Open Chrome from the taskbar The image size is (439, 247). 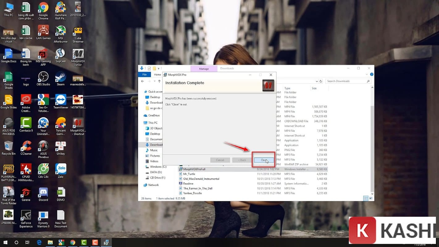(73, 242)
